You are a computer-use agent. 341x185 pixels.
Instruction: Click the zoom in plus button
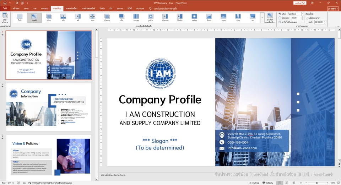(x=327, y=183)
